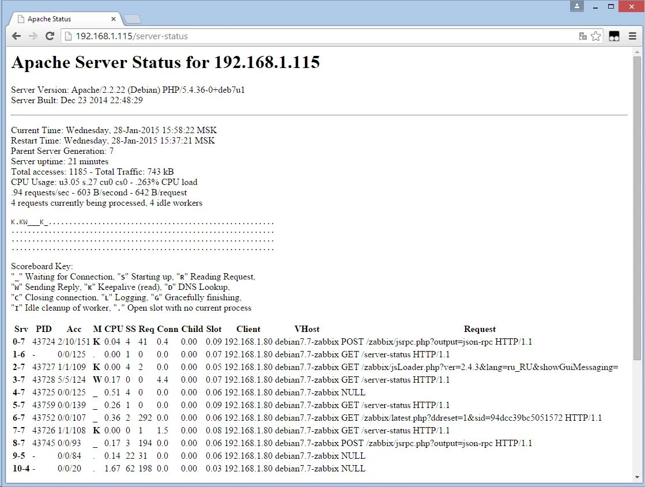Click the 'CPU' column header

(x=114, y=329)
